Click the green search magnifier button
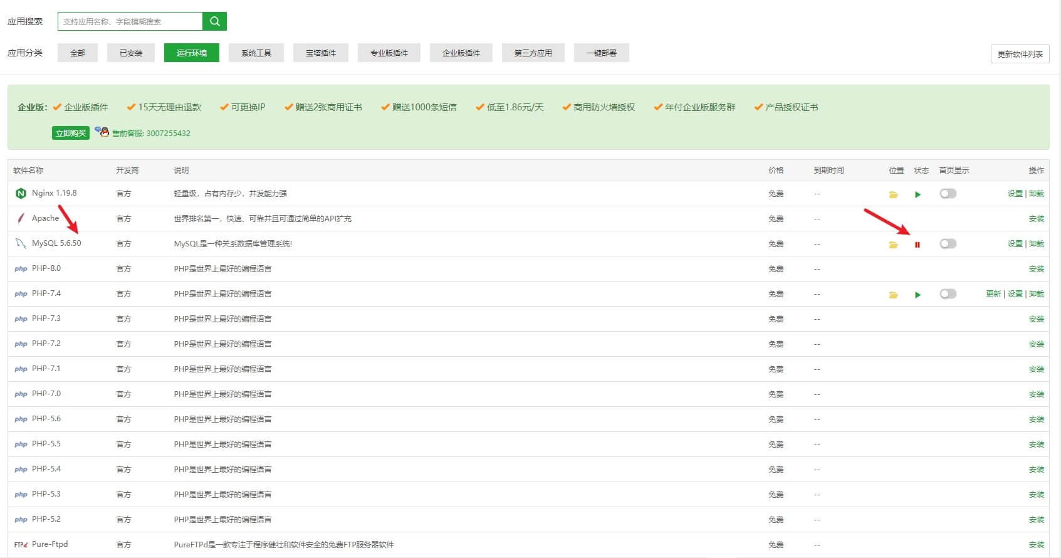 tap(214, 21)
